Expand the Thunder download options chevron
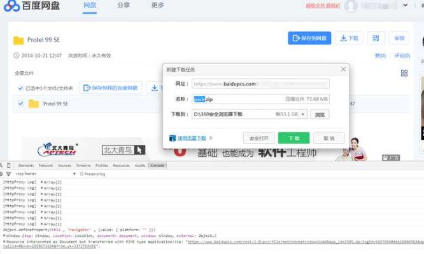The image size is (424, 254). coord(211,138)
